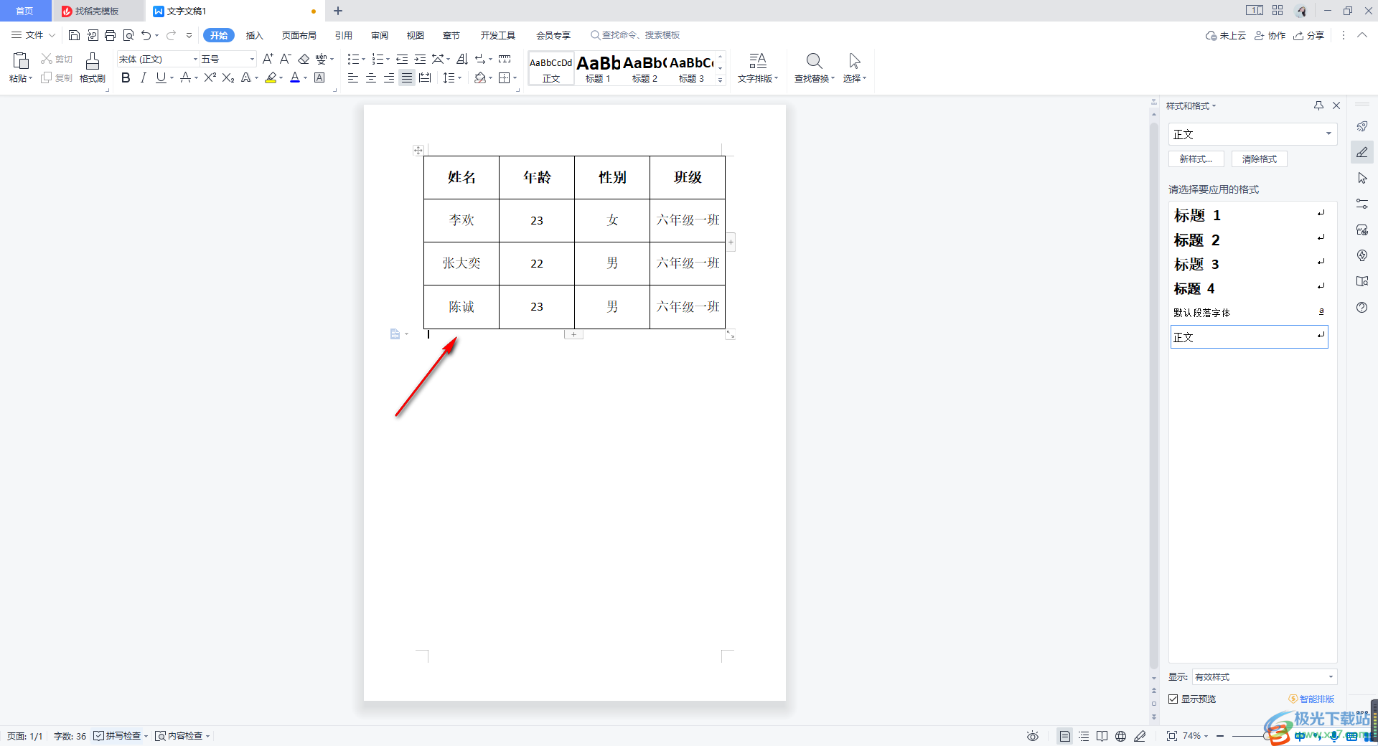This screenshot has height=746, width=1378.
Task: Center align the text
Action: 371,77
